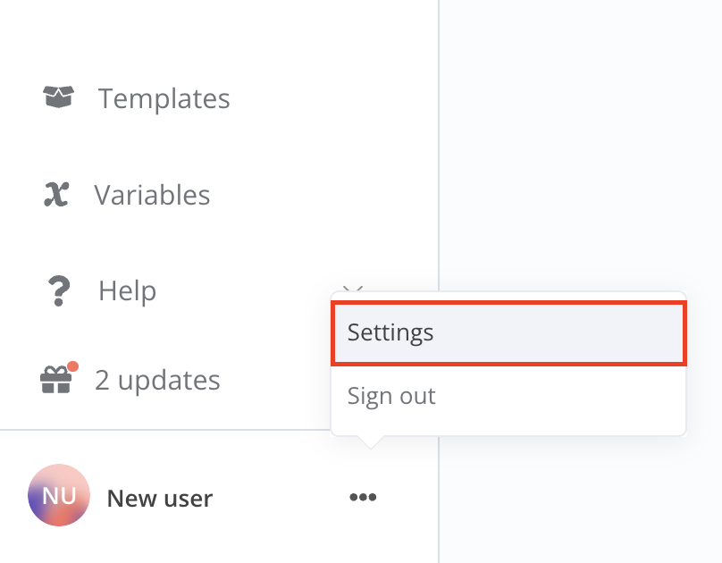
Task: Navigate to Templates
Action: (164, 98)
